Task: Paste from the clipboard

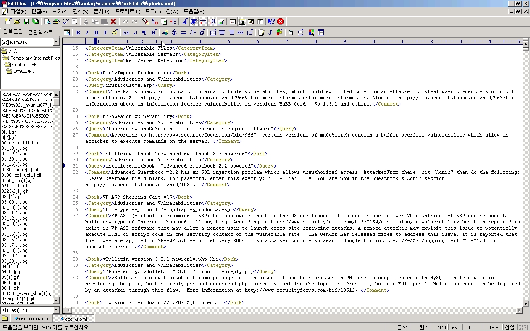Action: tap(104, 22)
